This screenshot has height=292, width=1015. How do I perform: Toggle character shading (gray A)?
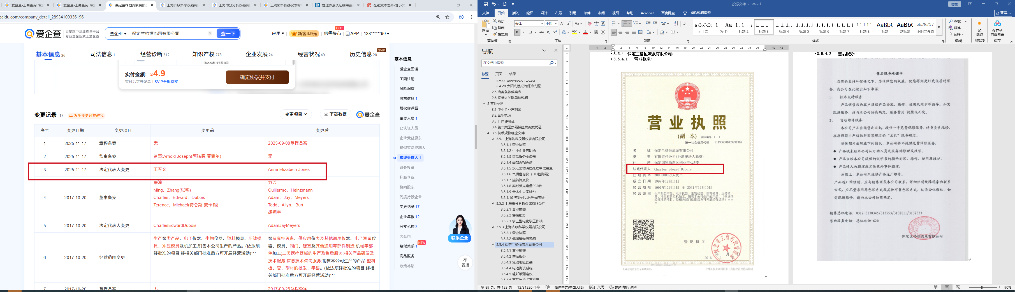(596, 33)
